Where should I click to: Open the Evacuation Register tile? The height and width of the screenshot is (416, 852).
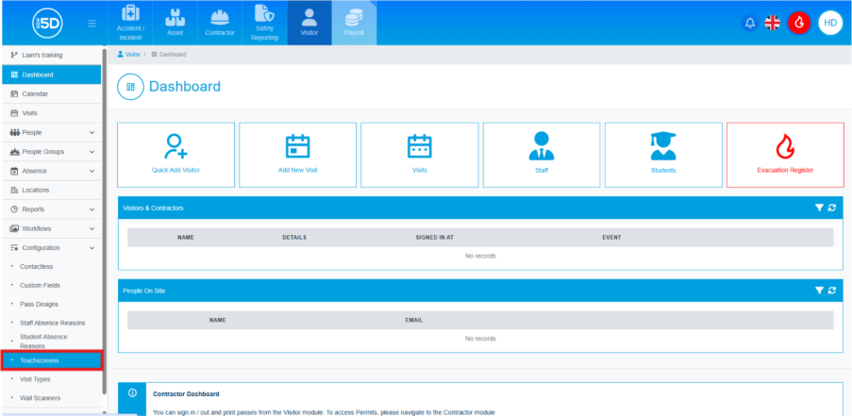(785, 155)
